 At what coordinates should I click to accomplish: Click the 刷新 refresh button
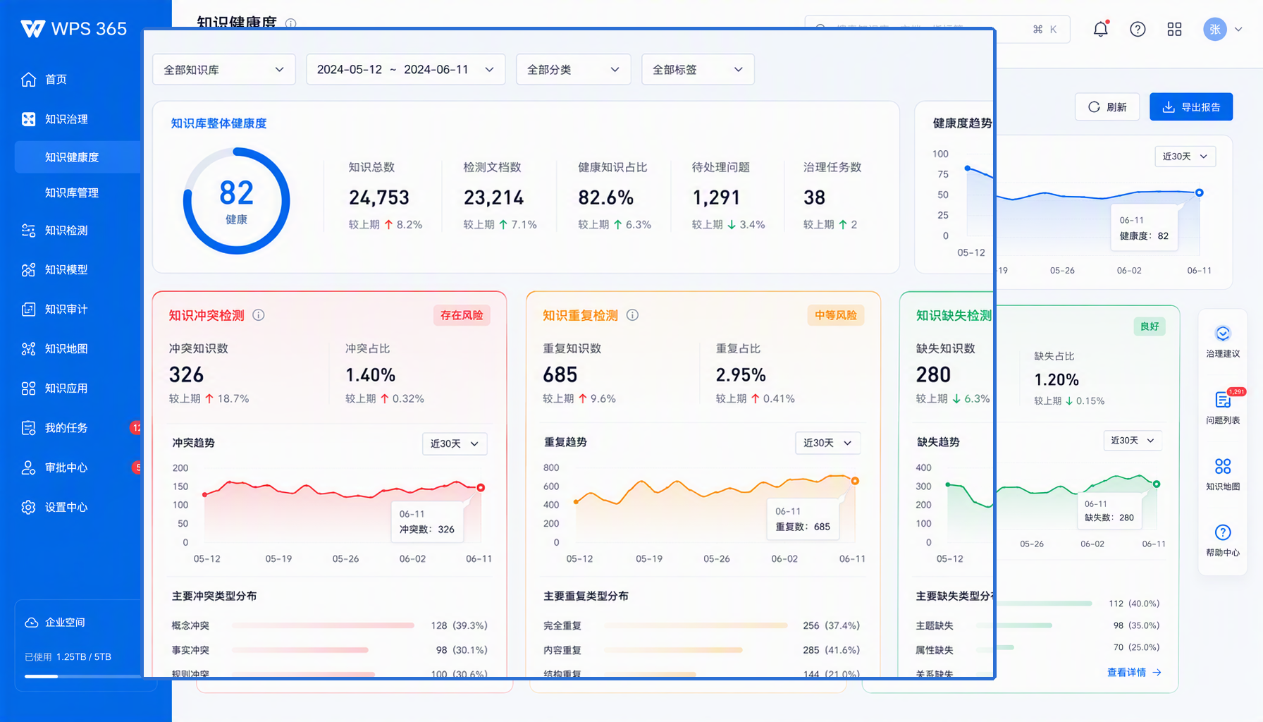1107,107
